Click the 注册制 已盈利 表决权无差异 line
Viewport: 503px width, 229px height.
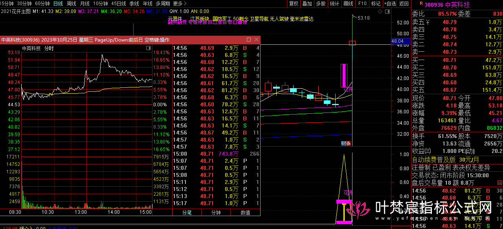[x=451, y=168]
